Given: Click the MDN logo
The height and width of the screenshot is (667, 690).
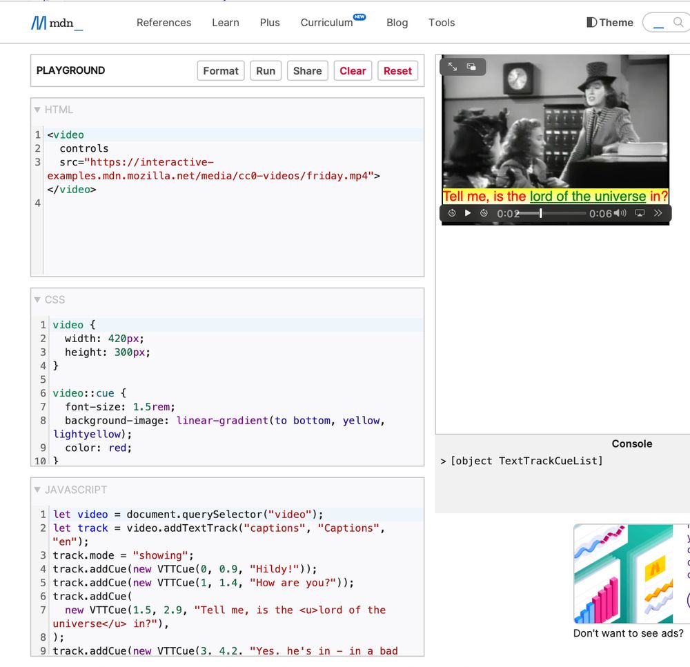Looking at the screenshot, I should point(57,23).
